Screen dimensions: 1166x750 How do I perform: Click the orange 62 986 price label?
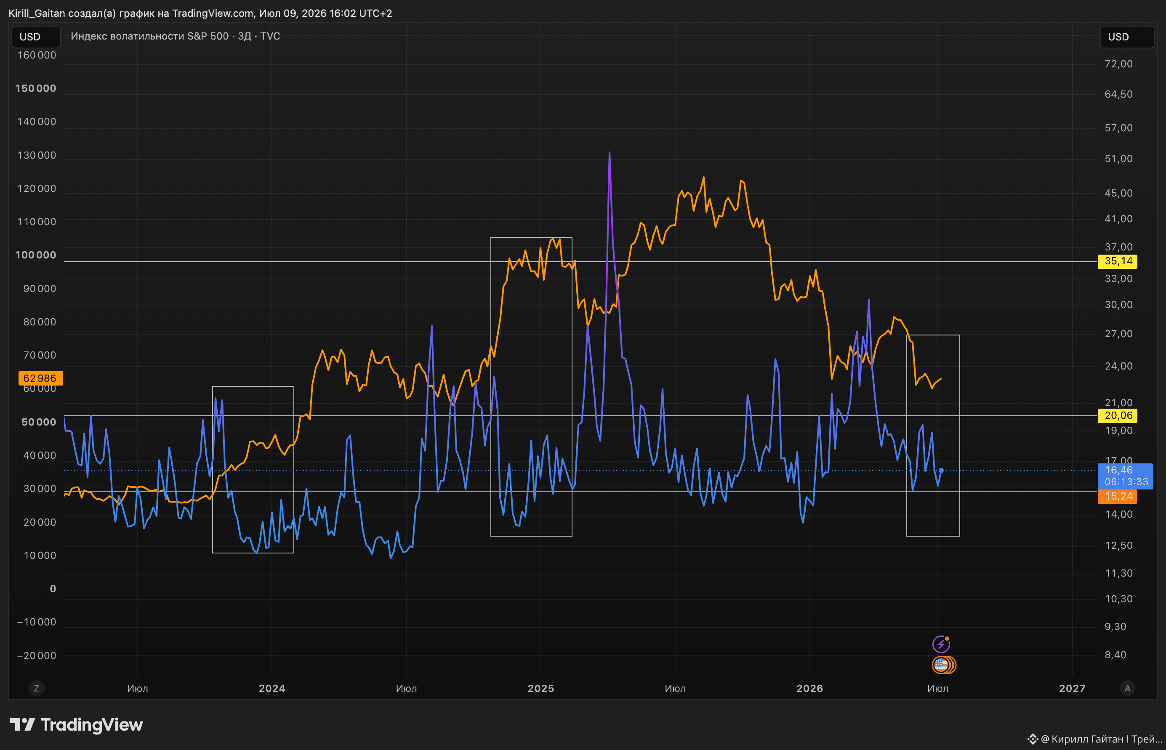click(40, 378)
